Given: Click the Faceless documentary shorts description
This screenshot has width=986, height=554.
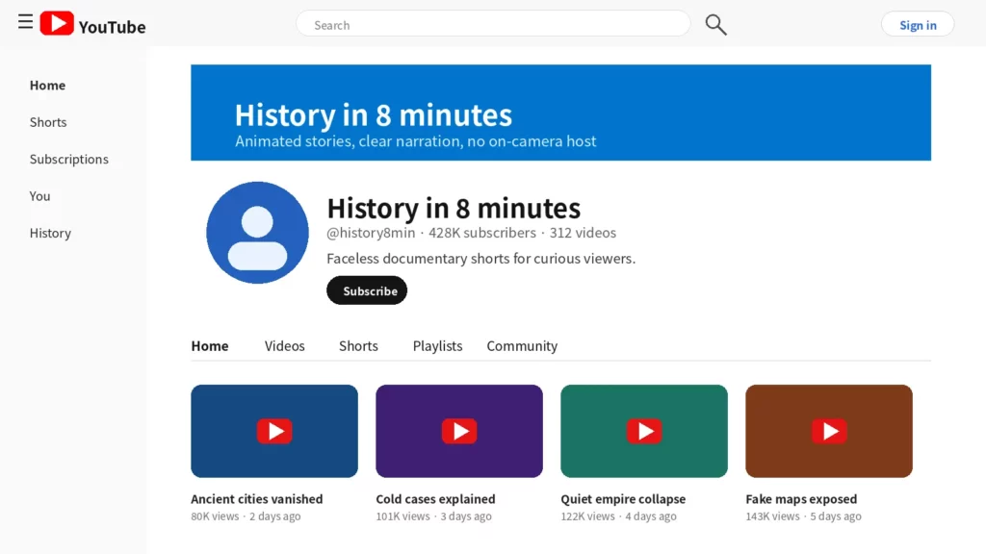Looking at the screenshot, I should [x=481, y=258].
